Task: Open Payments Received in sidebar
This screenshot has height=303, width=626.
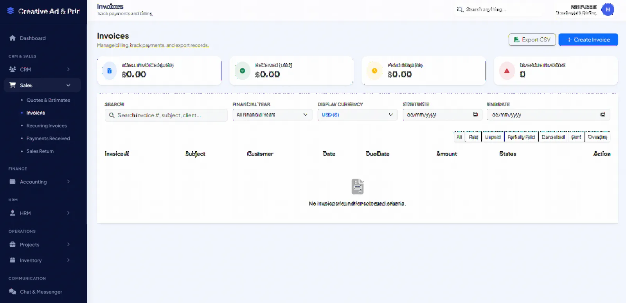Action: click(48, 138)
